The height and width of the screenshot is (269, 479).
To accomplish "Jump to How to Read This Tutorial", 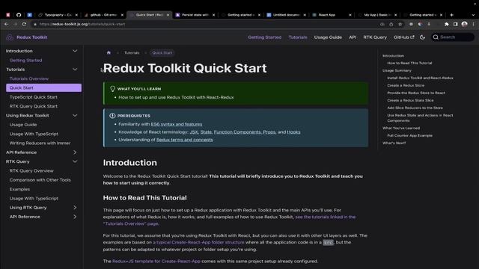I will pos(409,63).
